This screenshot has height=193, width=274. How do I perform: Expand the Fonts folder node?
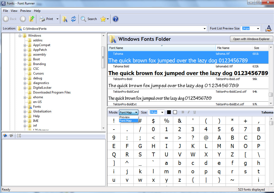(25, 107)
